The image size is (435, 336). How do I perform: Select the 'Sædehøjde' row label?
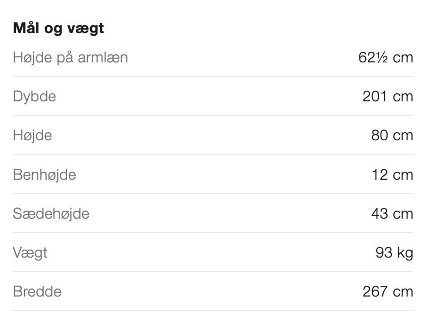51,214
